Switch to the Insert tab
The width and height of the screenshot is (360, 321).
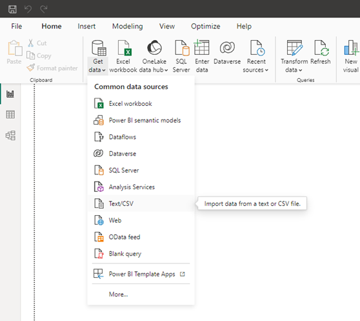(x=86, y=26)
